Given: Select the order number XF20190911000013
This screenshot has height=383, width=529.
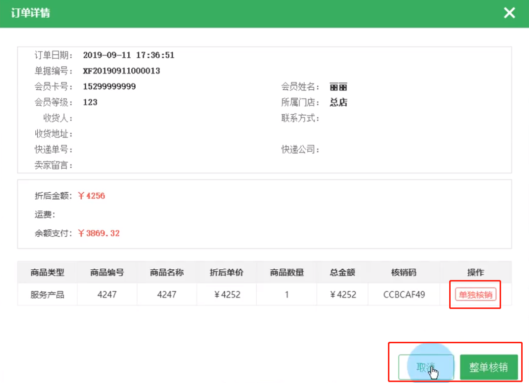Looking at the screenshot, I should [x=121, y=71].
